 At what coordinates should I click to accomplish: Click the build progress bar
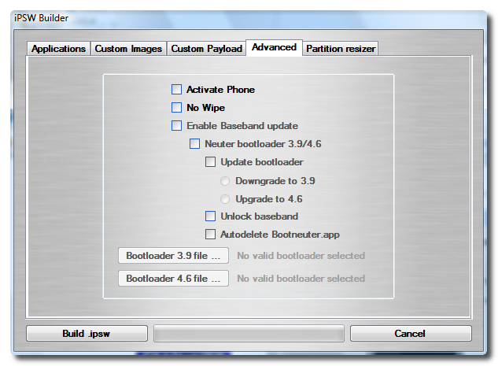coord(249,334)
